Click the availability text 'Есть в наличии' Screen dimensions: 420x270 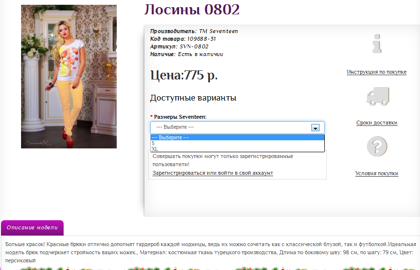(x=200, y=54)
